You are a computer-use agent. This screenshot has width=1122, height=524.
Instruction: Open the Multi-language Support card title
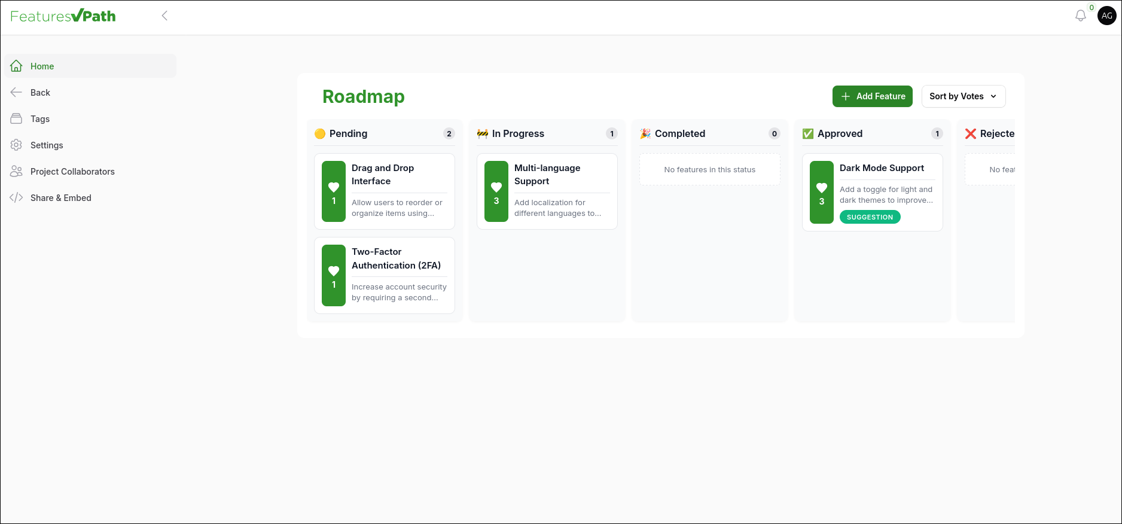pos(547,175)
